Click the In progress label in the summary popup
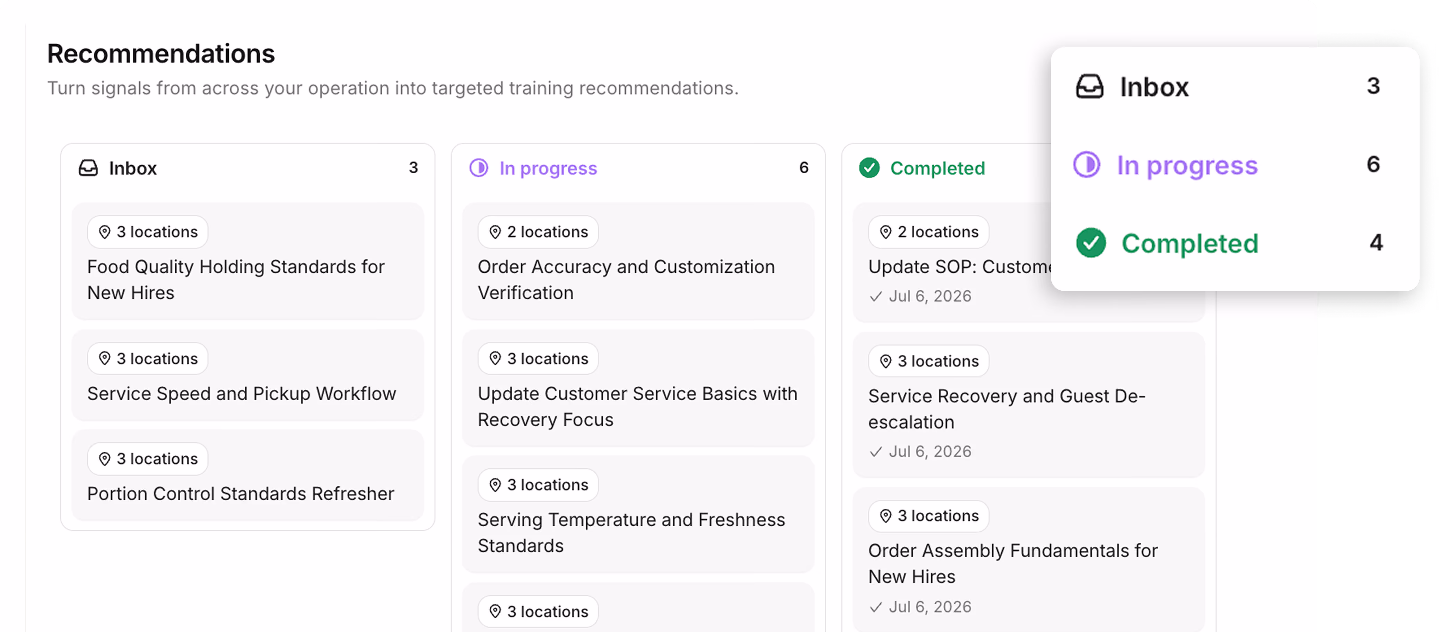1439x632 pixels. point(1188,166)
